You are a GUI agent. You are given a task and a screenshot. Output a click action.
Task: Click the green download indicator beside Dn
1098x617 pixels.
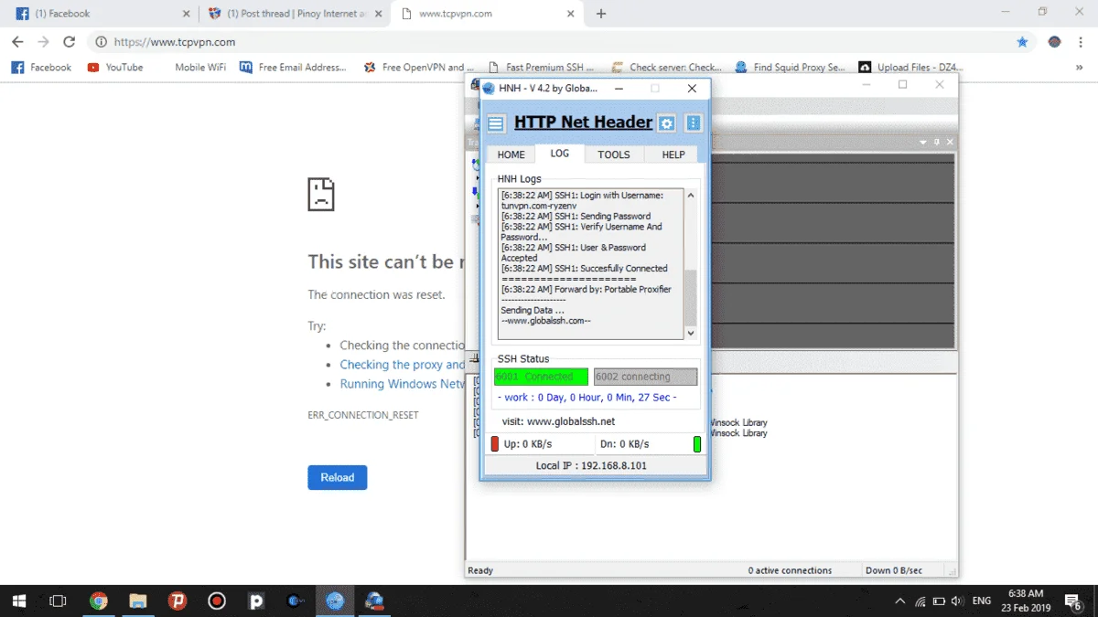click(x=697, y=444)
